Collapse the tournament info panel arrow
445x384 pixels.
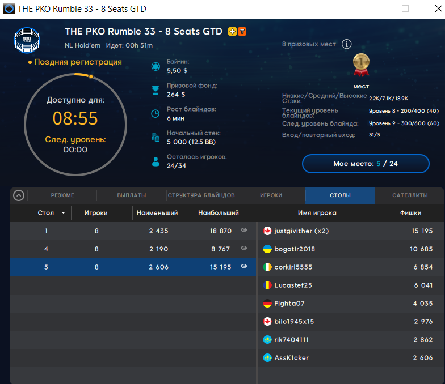point(19,195)
